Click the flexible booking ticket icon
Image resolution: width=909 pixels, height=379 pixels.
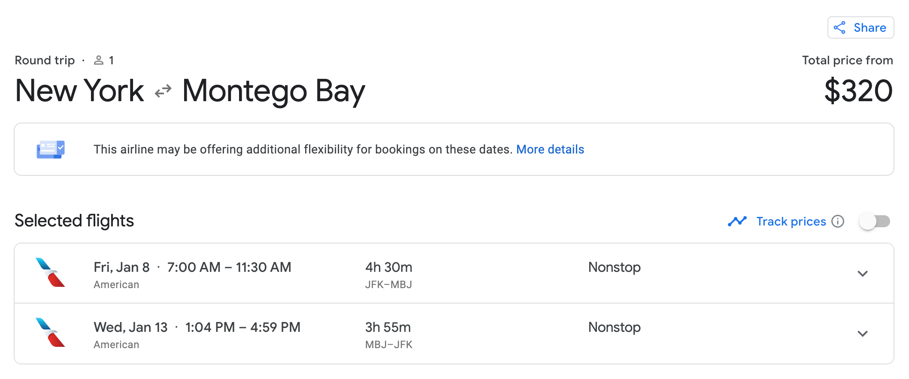pos(51,149)
